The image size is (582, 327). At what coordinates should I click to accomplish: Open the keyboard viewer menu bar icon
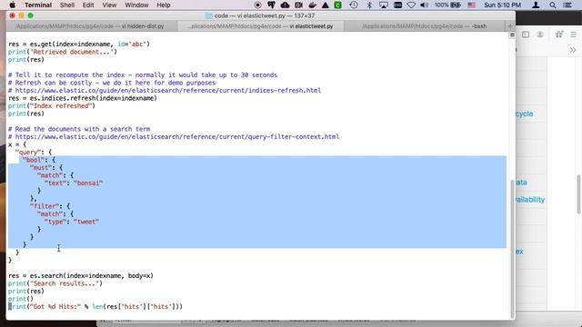397,5
